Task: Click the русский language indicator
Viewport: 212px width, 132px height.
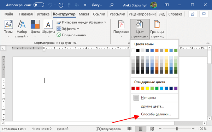Action: (x=63, y=129)
